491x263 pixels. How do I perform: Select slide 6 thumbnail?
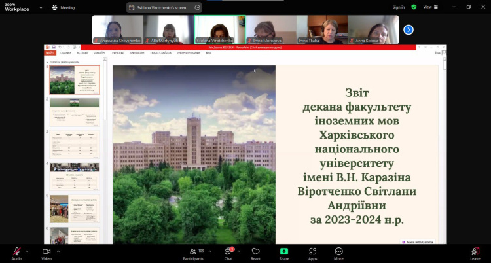point(75,236)
